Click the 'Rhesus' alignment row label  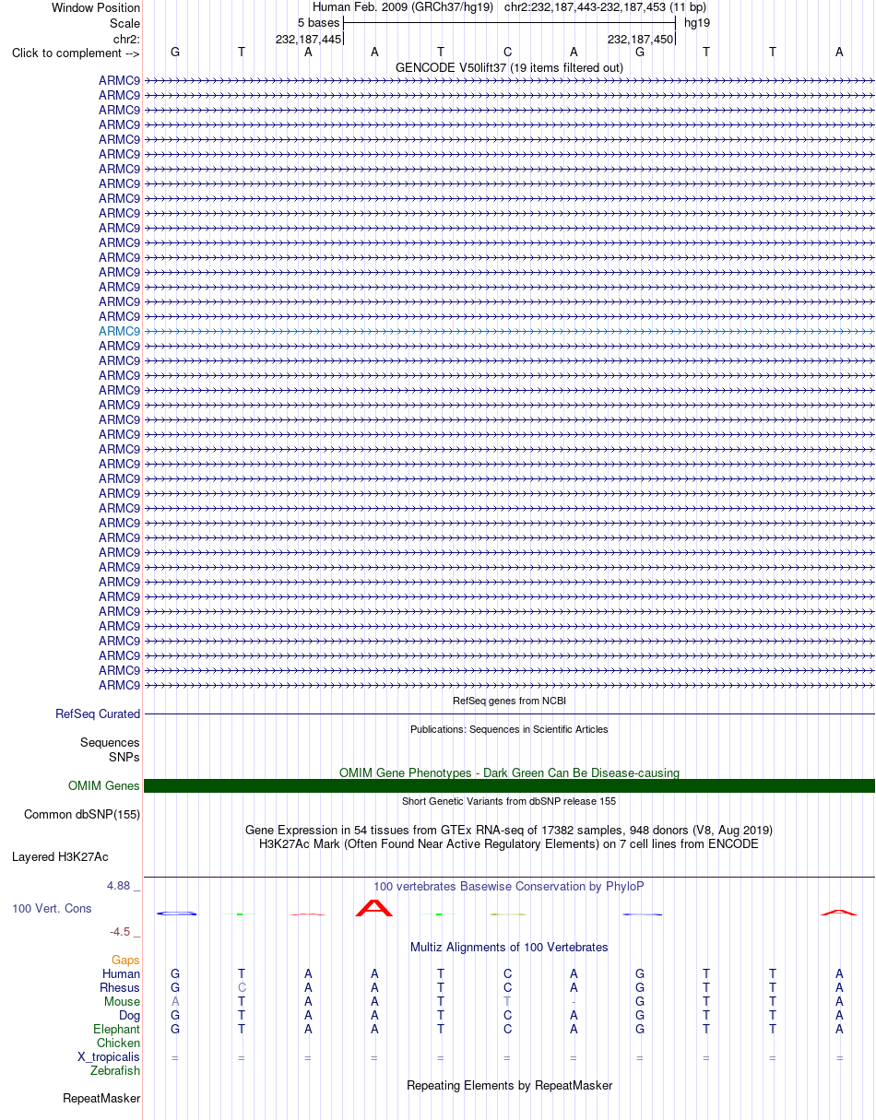(120, 987)
